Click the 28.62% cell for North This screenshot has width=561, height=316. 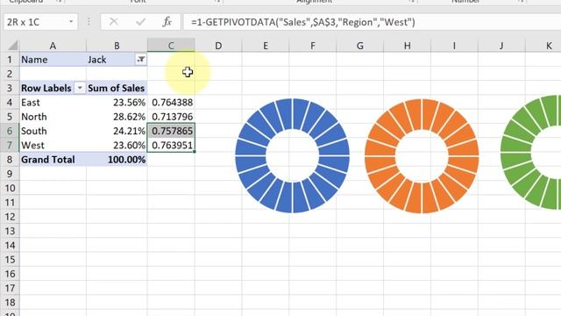click(117, 117)
